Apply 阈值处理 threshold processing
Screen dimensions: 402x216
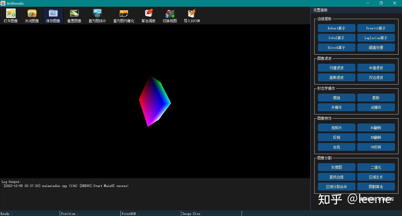[x=376, y=47]
